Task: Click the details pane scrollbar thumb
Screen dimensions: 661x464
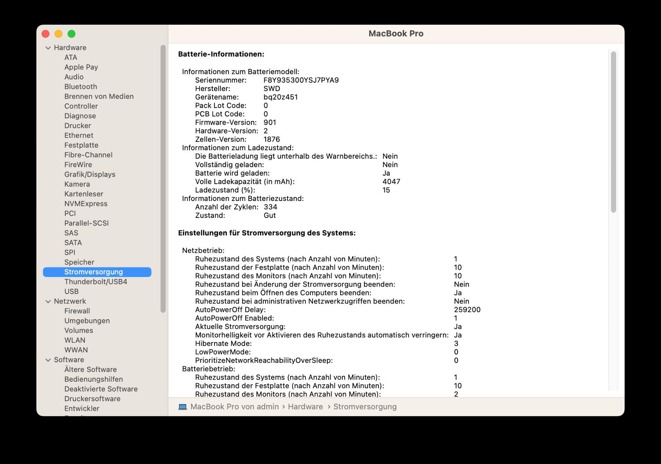Action: pyautogui.click(x=613, y=132)
